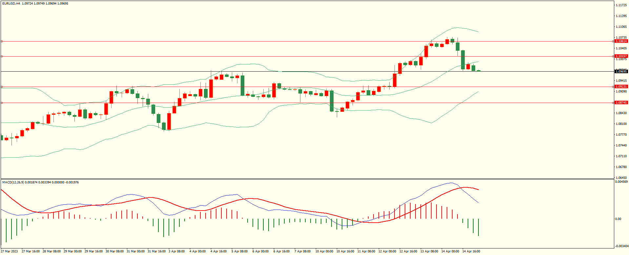The image size is (629, 255).
Task: Click the 6 Apr 16:00 time axis label
Action: click(x=281, y=251)
